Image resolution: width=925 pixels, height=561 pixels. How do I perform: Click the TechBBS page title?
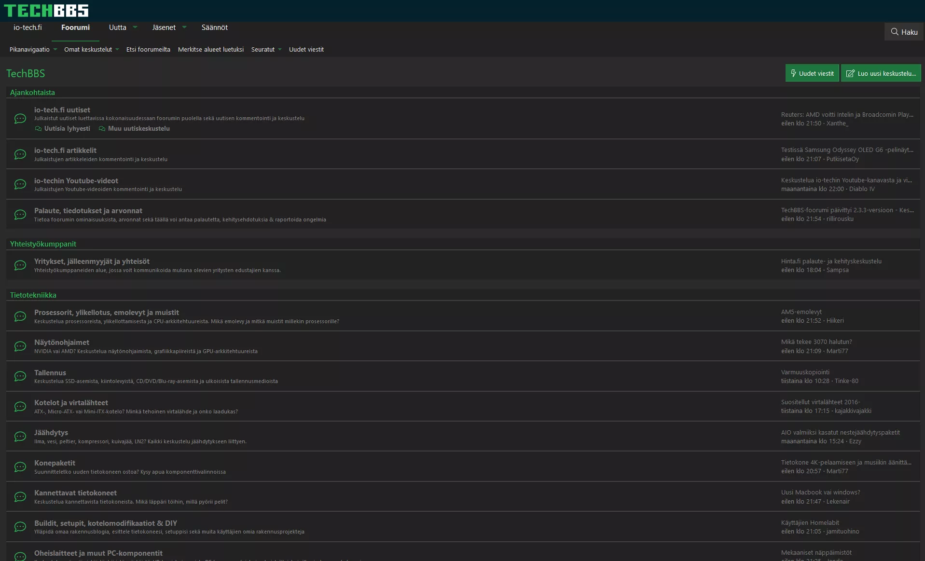point(26,73)
